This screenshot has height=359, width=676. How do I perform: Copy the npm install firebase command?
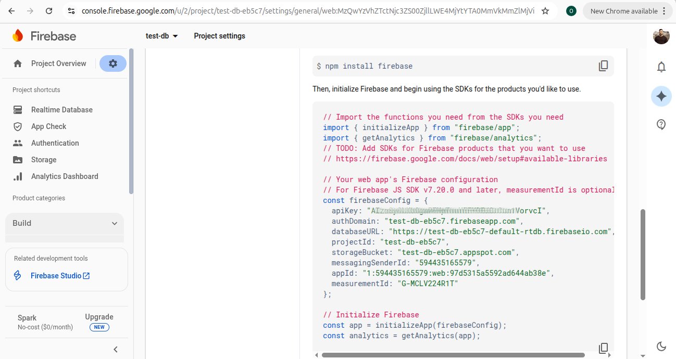tap(603, 66)
